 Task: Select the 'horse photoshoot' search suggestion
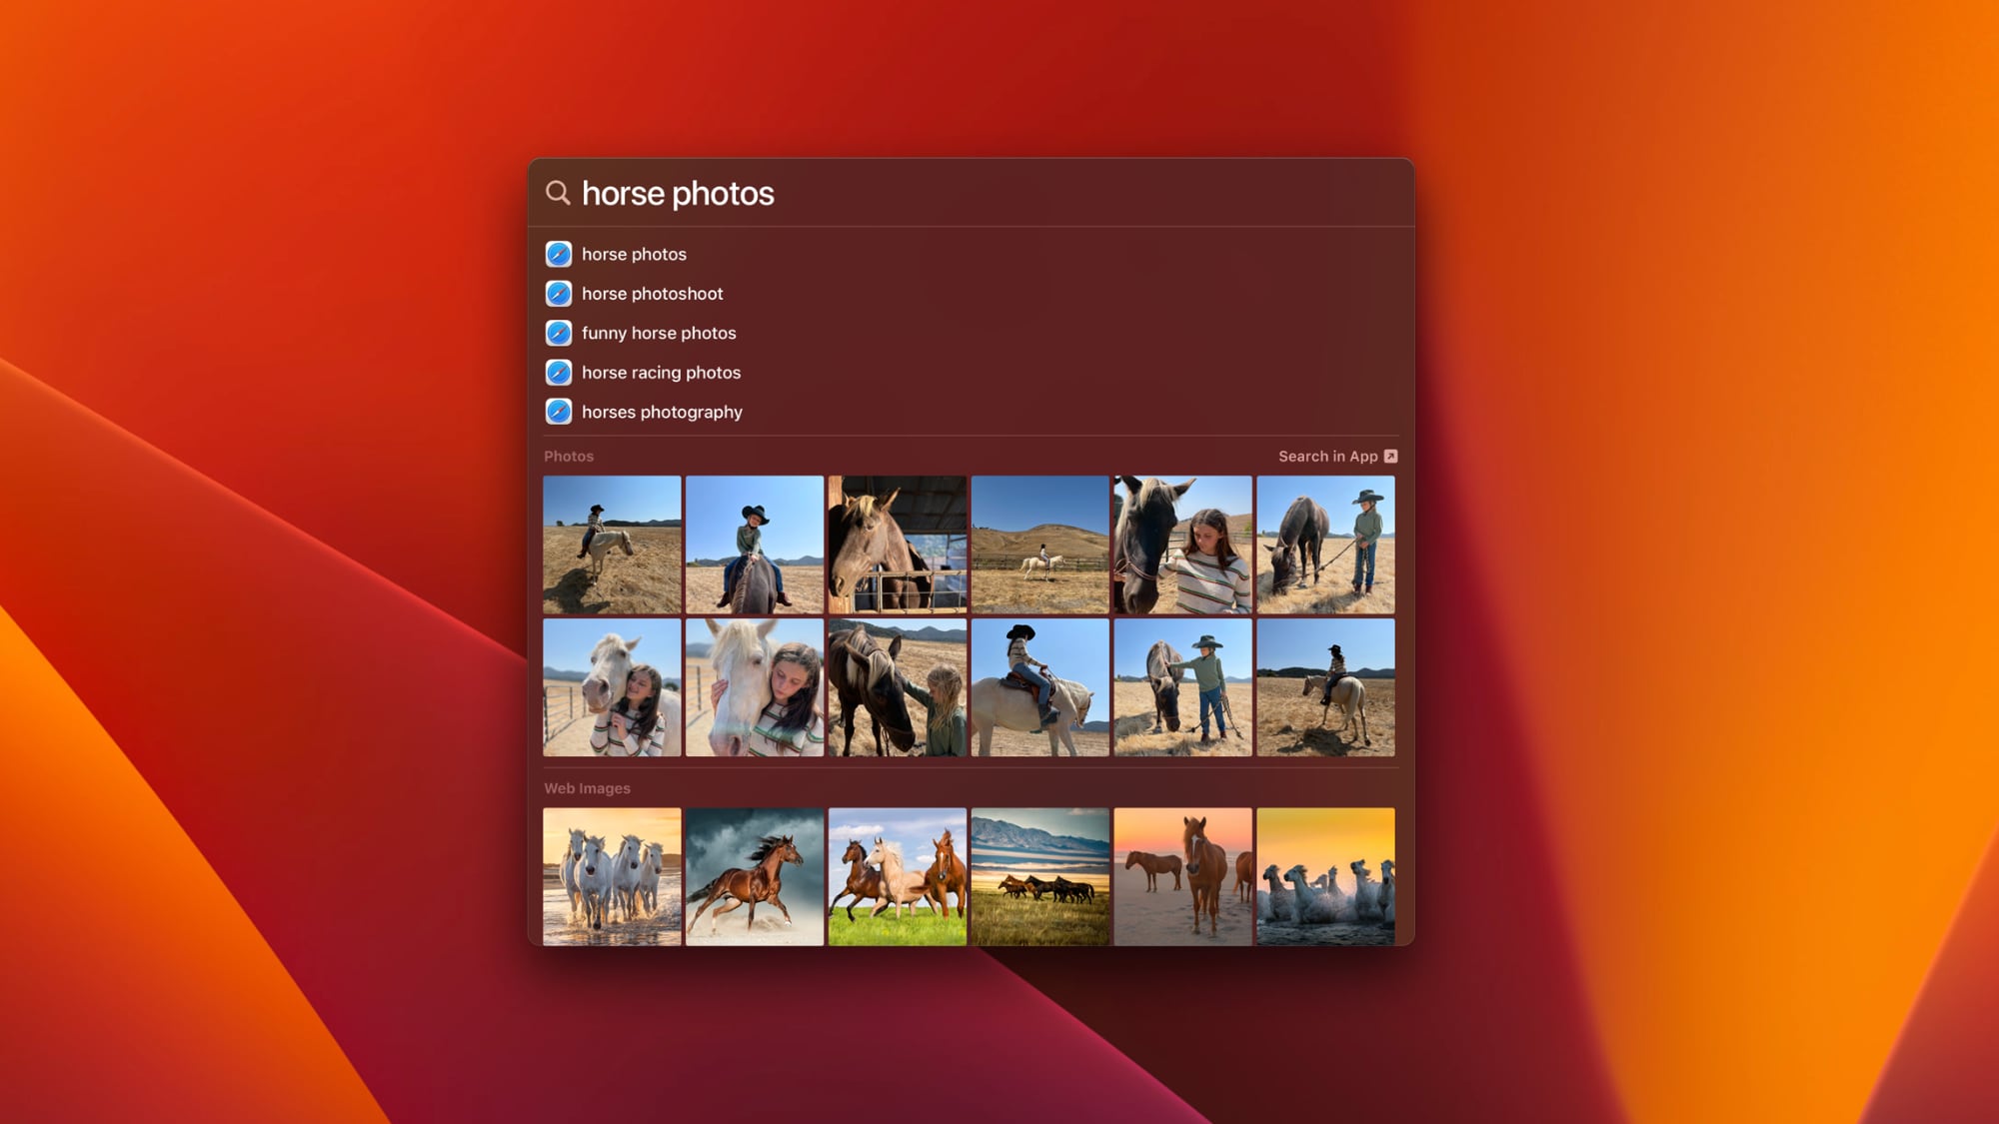coord(653,294)
